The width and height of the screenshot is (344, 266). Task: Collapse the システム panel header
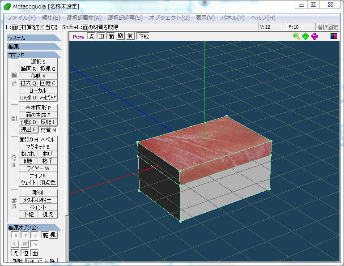(34, 38)
